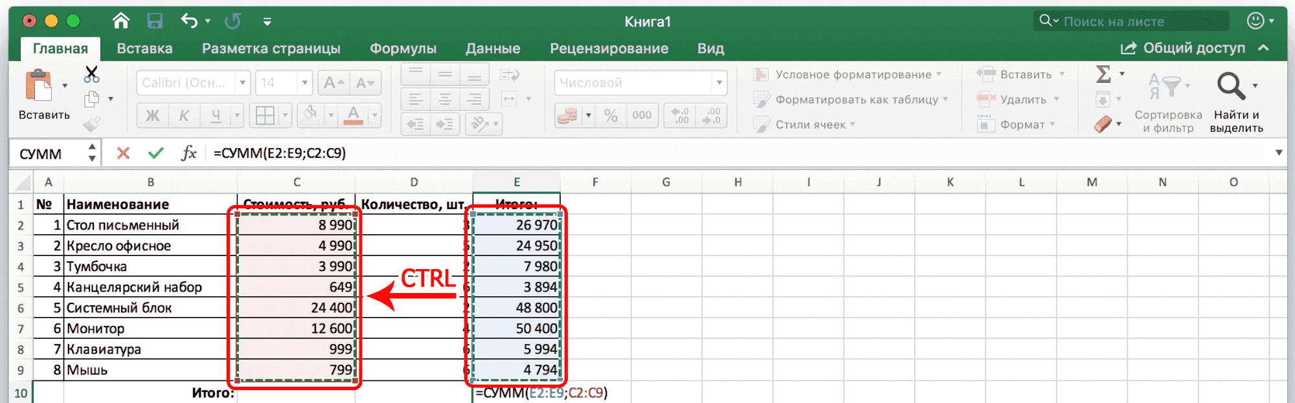Click the text orientation icon
The width and height of the screenshot is (1295, 403).
tap(479, 124)
